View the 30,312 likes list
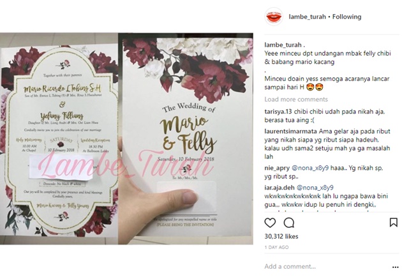Screen dimensions: 402x277 point(281,236)
